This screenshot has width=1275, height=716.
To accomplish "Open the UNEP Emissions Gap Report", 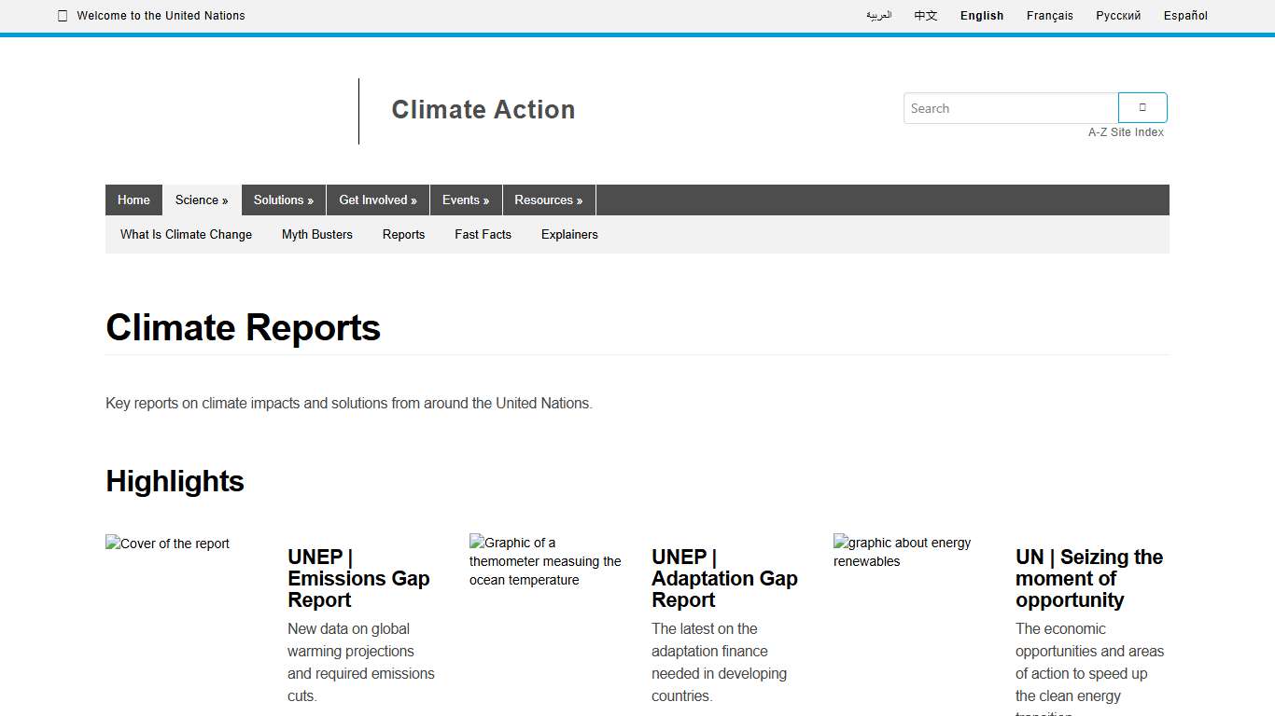I will 357,578.
